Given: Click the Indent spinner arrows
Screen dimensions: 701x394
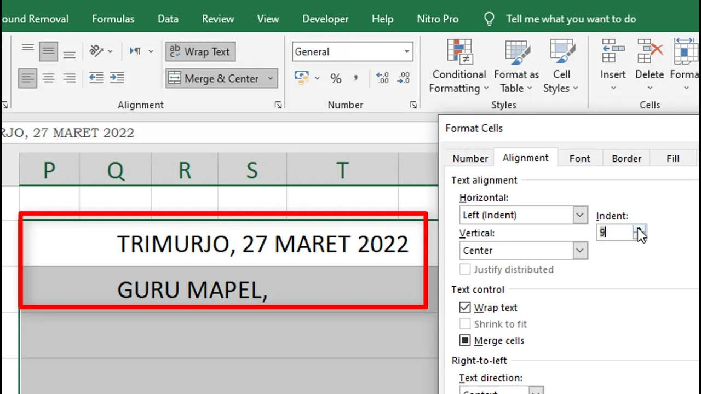Looking at the screenshot, I should click(x=640, y=233).
